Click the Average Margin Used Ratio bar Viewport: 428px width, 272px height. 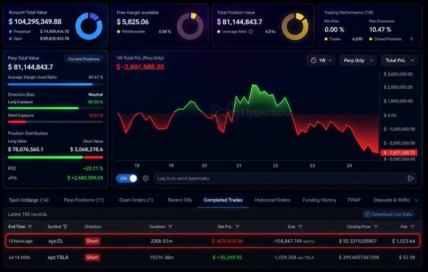[55, 84]
